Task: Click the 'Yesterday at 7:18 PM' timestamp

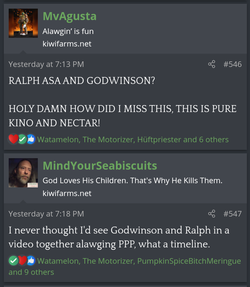Action: coord(46,214)
